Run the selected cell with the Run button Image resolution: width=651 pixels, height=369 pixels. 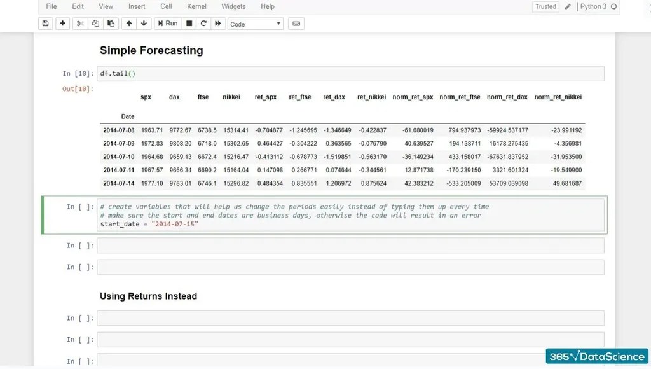tap(167, 23)
